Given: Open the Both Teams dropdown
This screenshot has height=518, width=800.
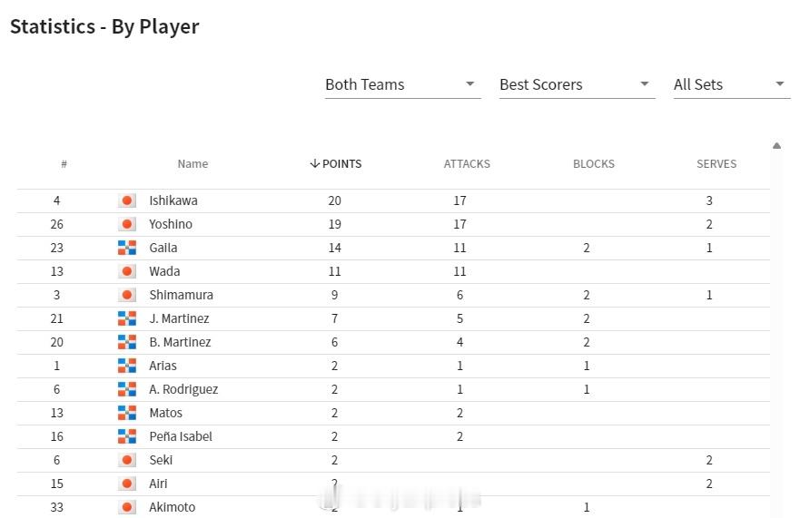Looking at the screenshot, I should (x=403, y=84).
